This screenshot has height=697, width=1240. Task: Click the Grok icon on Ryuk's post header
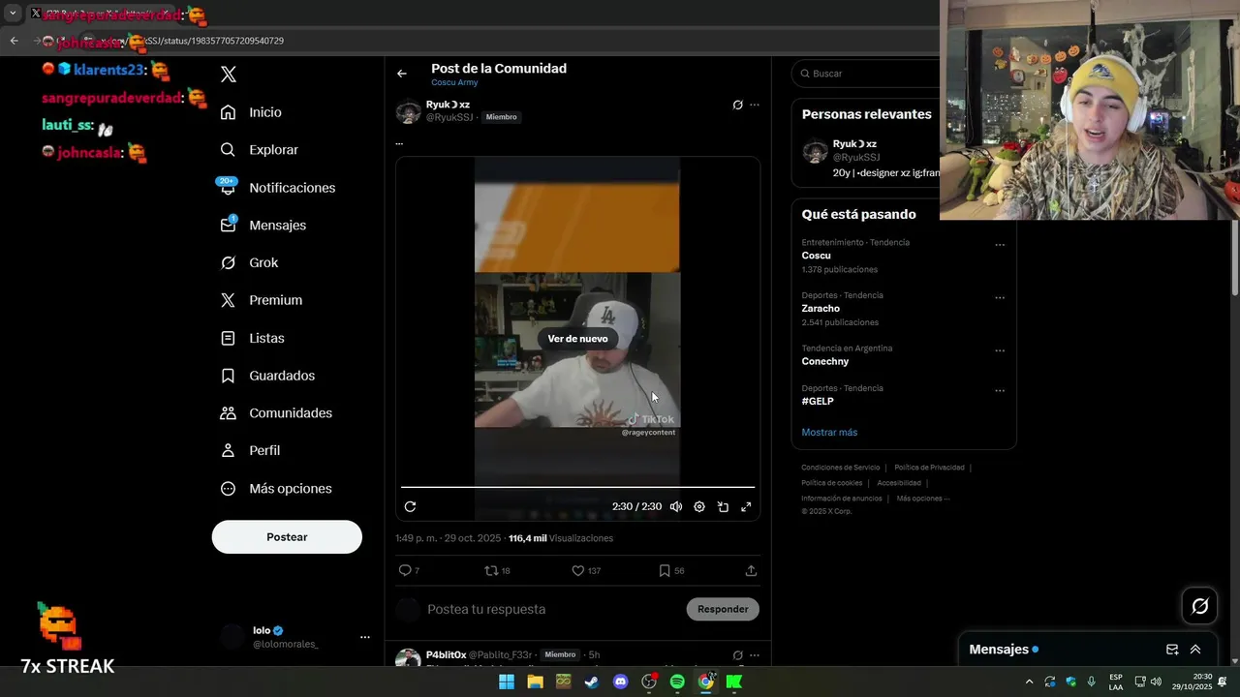[x=737, y=105]
